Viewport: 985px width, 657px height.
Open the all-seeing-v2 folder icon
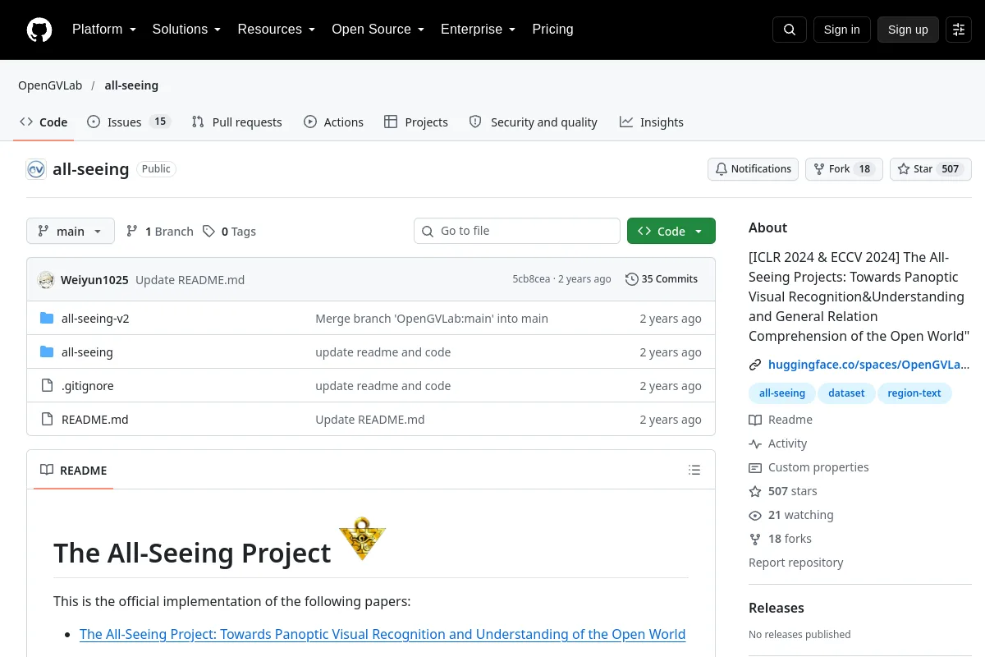[47, 319]
